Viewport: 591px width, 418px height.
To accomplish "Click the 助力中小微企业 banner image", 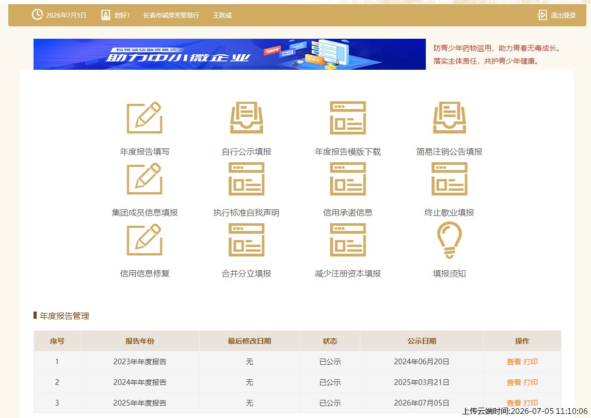I will [230, 54].
